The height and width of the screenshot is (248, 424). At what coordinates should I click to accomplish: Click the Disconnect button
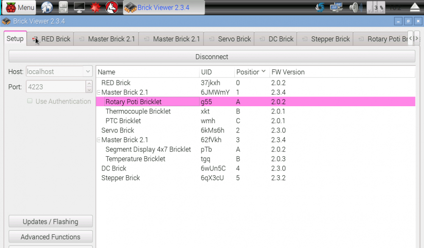[x=212, y=56]
